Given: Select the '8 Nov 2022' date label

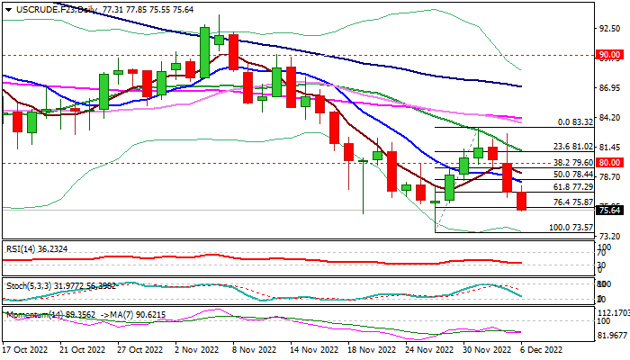Looking at the screenshot, I should 255,349.
